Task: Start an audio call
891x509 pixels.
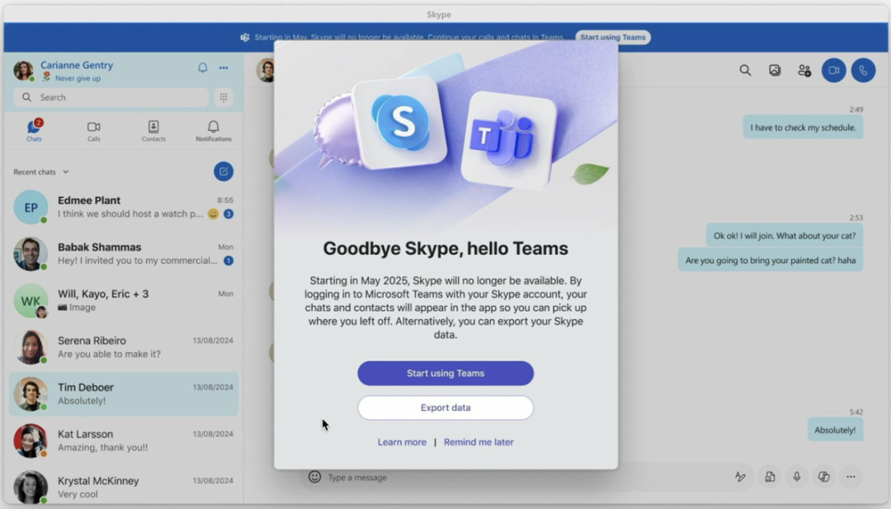Action: (863, 70)
